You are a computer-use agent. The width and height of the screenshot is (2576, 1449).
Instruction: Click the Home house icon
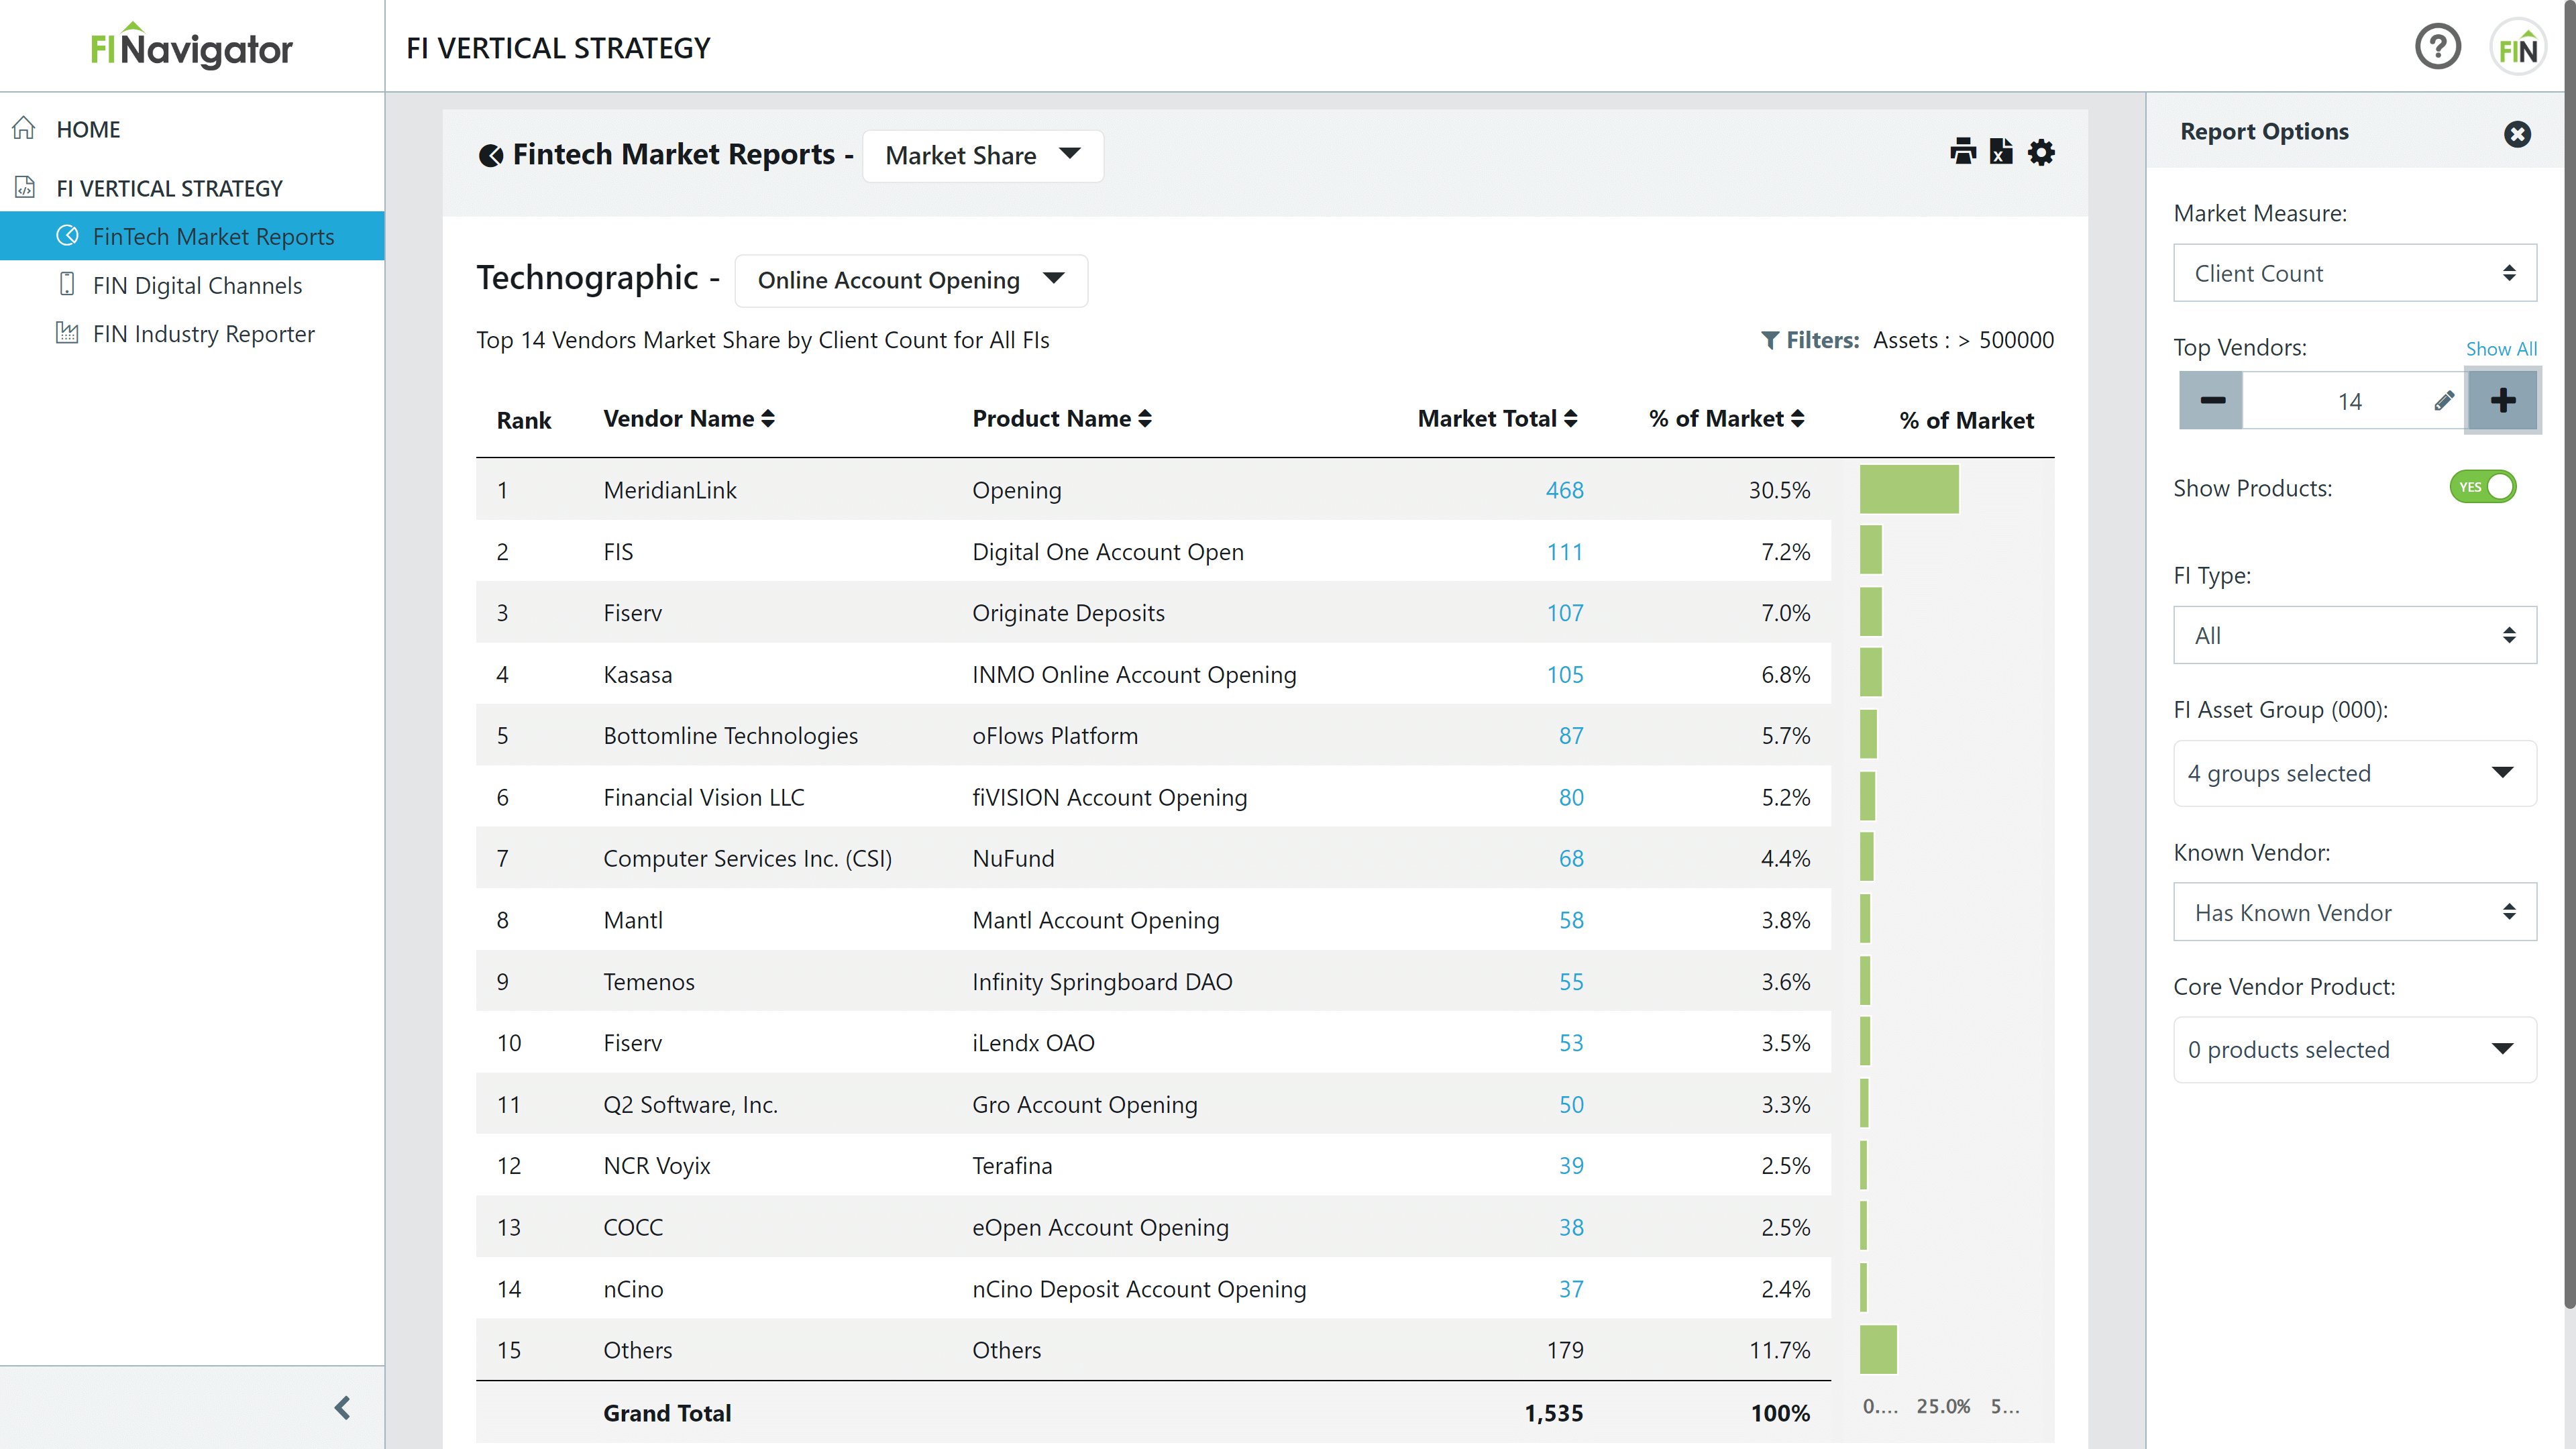coord(24,129)
